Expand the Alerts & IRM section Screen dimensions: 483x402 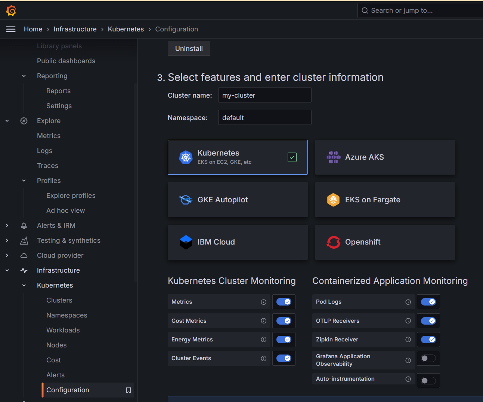coord(7,225)
